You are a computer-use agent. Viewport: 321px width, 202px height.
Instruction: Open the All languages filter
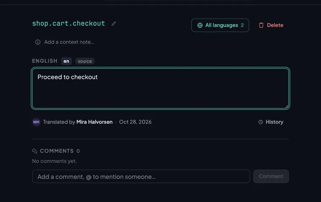point(220,25)
